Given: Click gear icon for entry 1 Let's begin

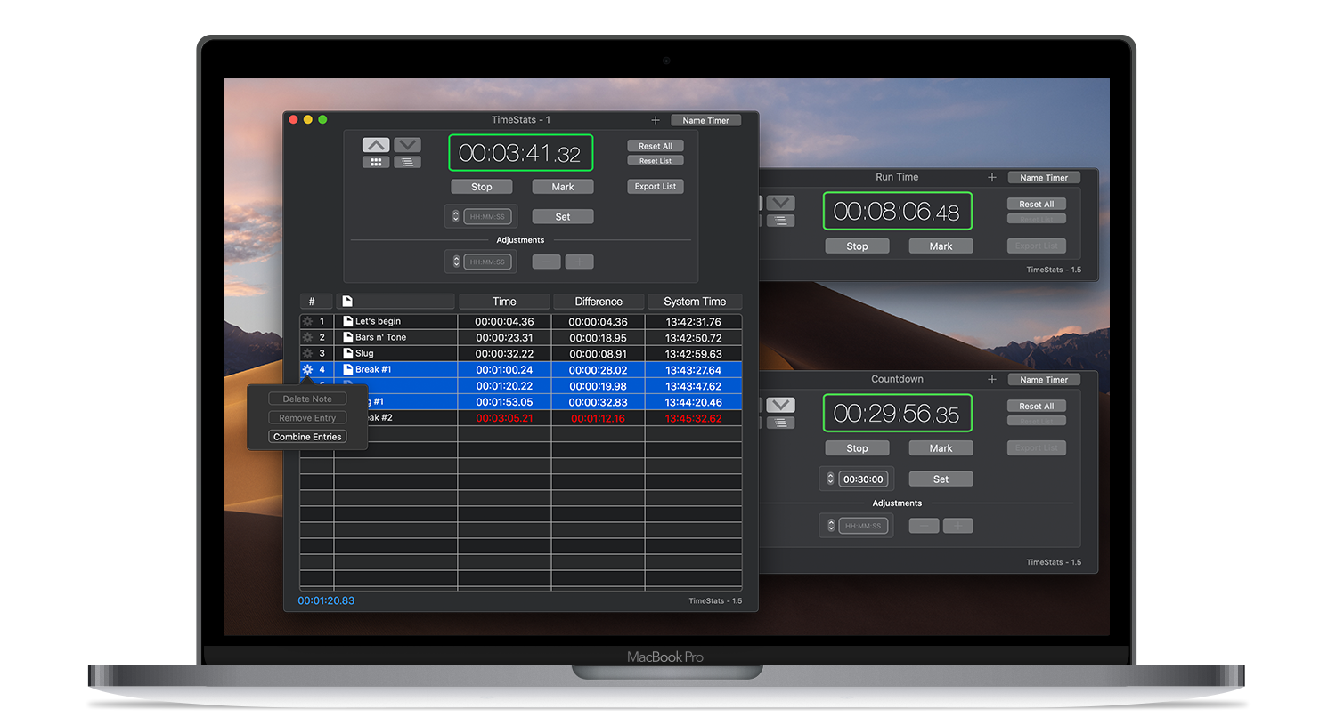Looking at the screenshot, I should click(307, 321).
